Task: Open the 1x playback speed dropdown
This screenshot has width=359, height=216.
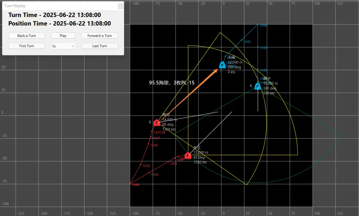Action: tap(63, 46)
